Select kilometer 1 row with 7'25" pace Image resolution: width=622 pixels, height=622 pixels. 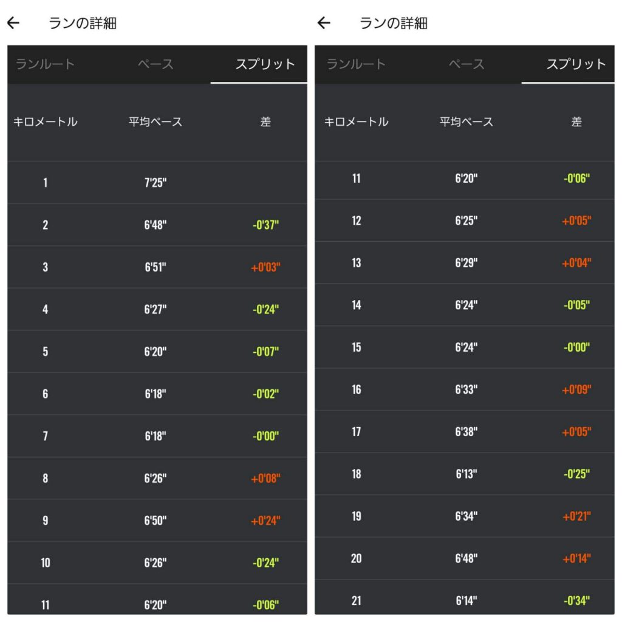click(157, 182)
